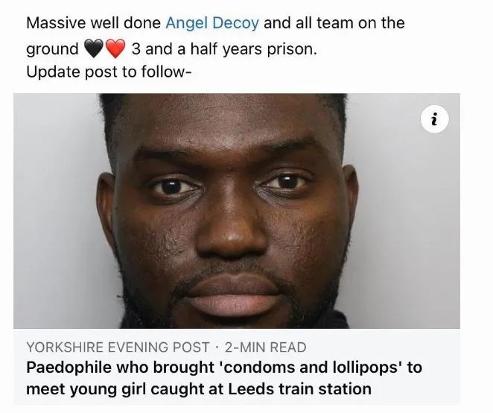Click the word 'ground' before the hearts
This screenshot has height=413, width=493.
pos(53,50)
